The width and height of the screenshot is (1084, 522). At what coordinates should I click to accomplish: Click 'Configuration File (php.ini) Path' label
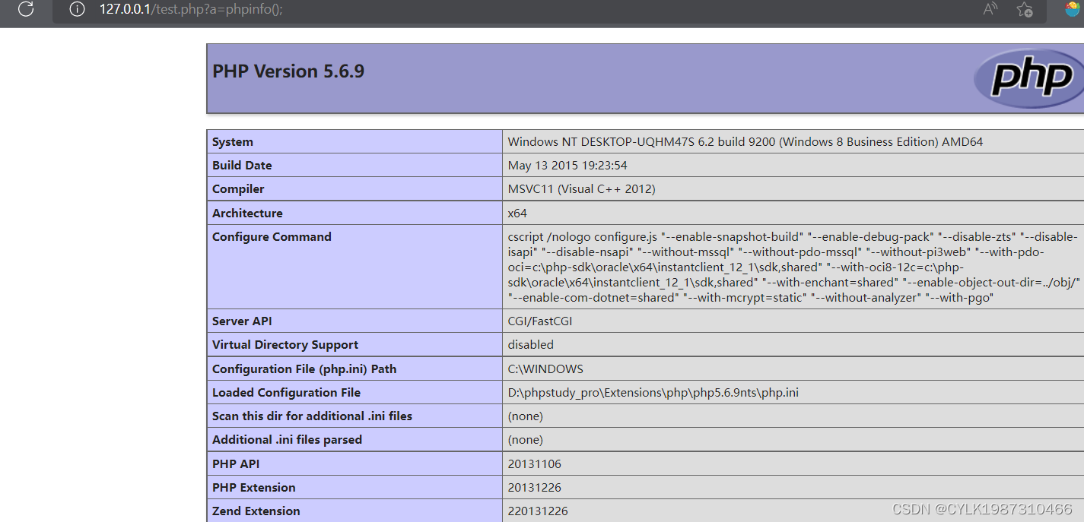click(304, 369)
